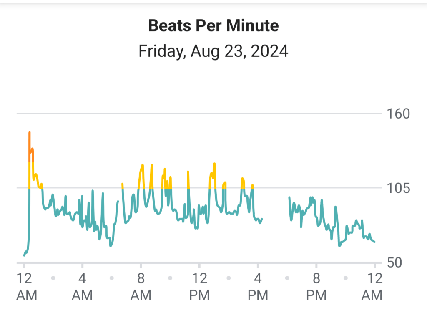Tap the 8 PM time label
The width and height of the screenshot is (427, 318).
pyautogui.click(x=316, y=286)
